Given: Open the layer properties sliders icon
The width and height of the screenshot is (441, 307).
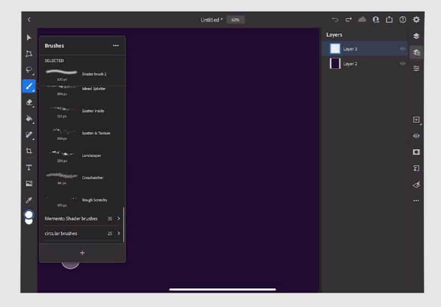Looking at the screenshot, I should click(x=416, y=68).
